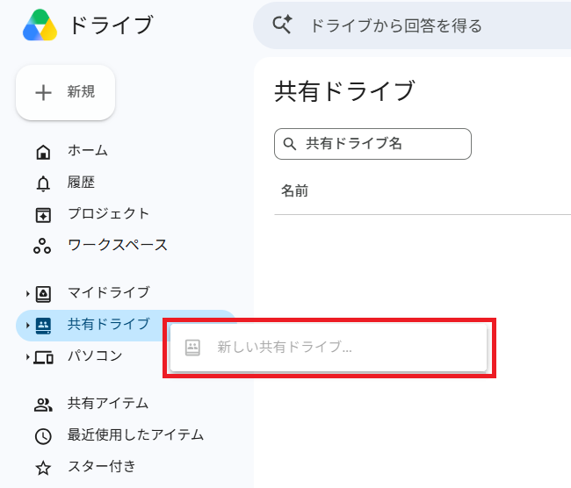Viewport: 571px width, 488px height.
Task: Click the パソコン devices icon
Action: coord(43,357)
